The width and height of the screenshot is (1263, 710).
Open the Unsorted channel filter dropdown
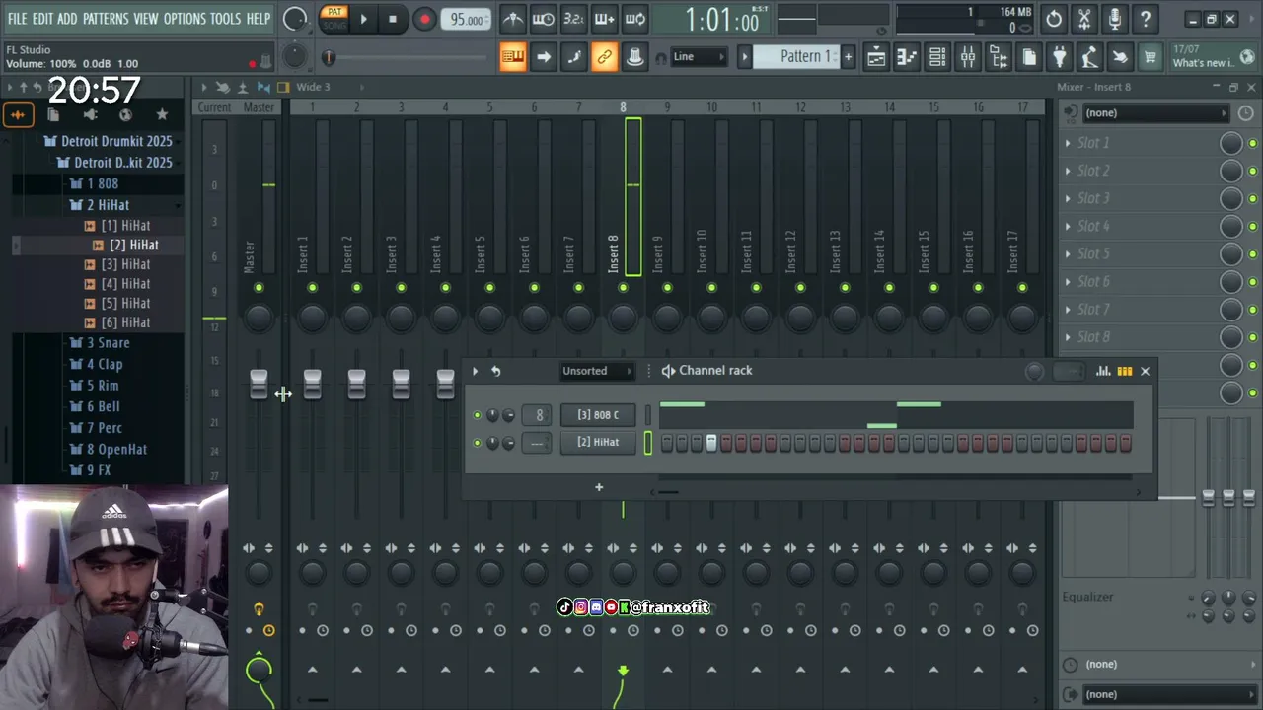pyautogui.click(x=597, y=371)
